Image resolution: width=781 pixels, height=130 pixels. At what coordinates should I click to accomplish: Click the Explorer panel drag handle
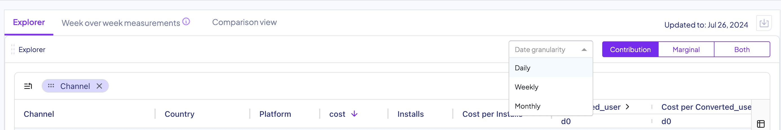(13, 49)
